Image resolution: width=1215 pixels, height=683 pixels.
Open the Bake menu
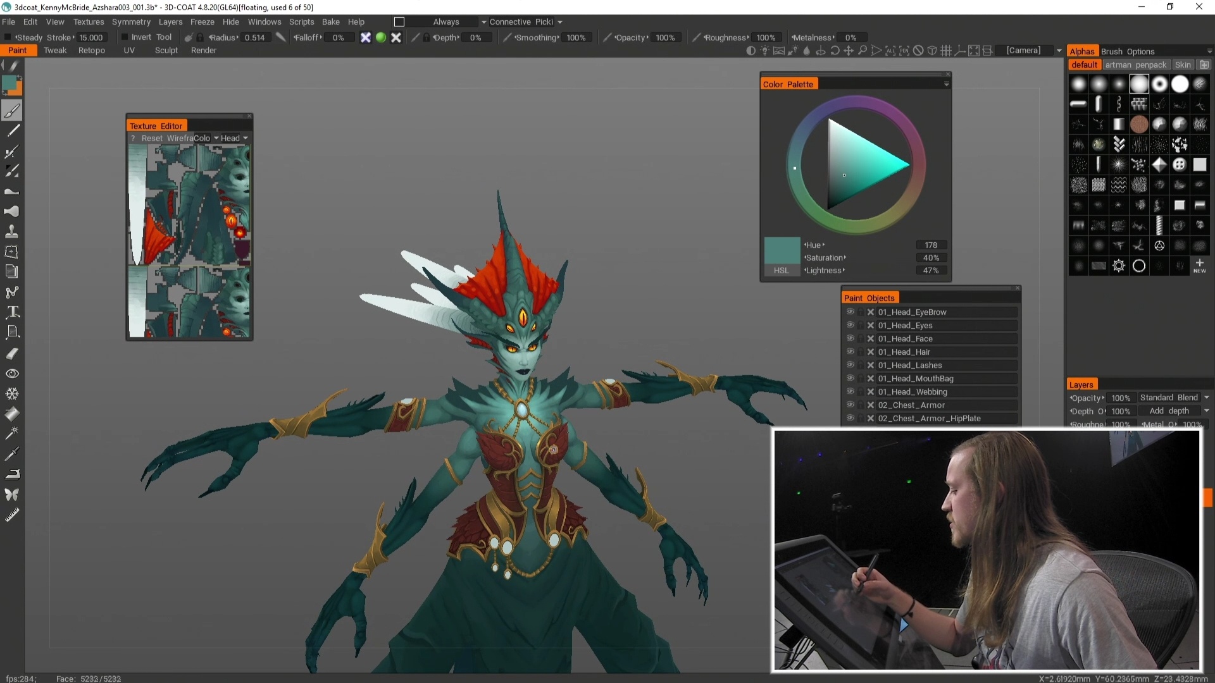[331, 22]
